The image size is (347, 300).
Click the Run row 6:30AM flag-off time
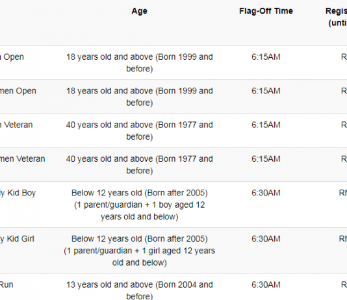(266, 285)
